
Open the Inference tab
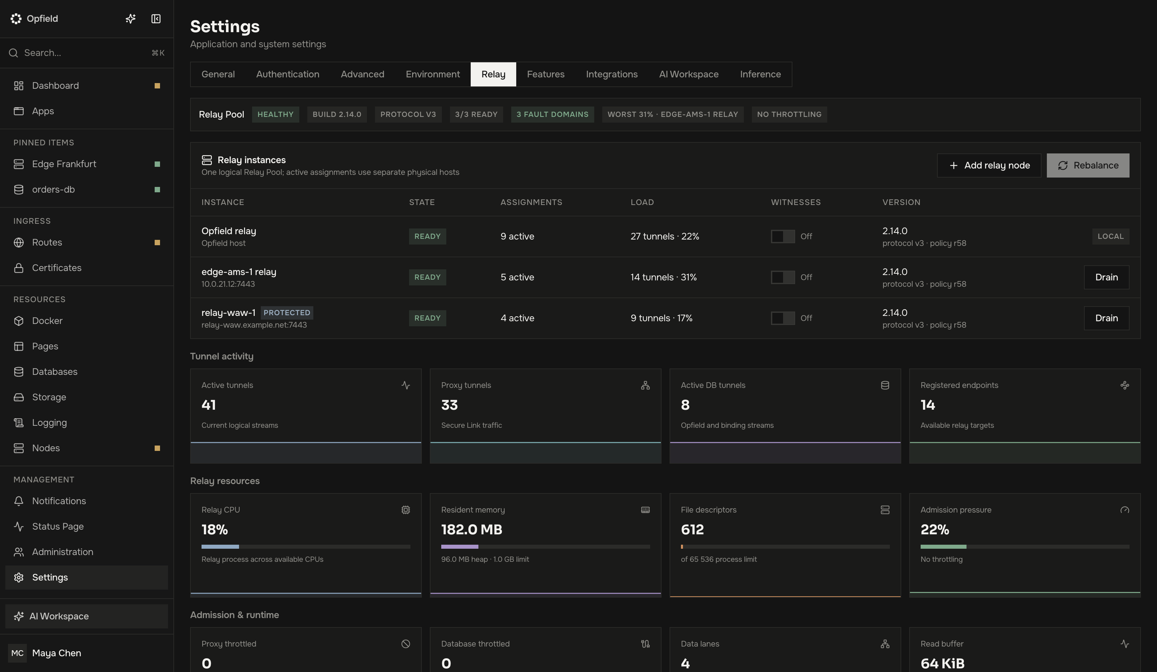760,74
